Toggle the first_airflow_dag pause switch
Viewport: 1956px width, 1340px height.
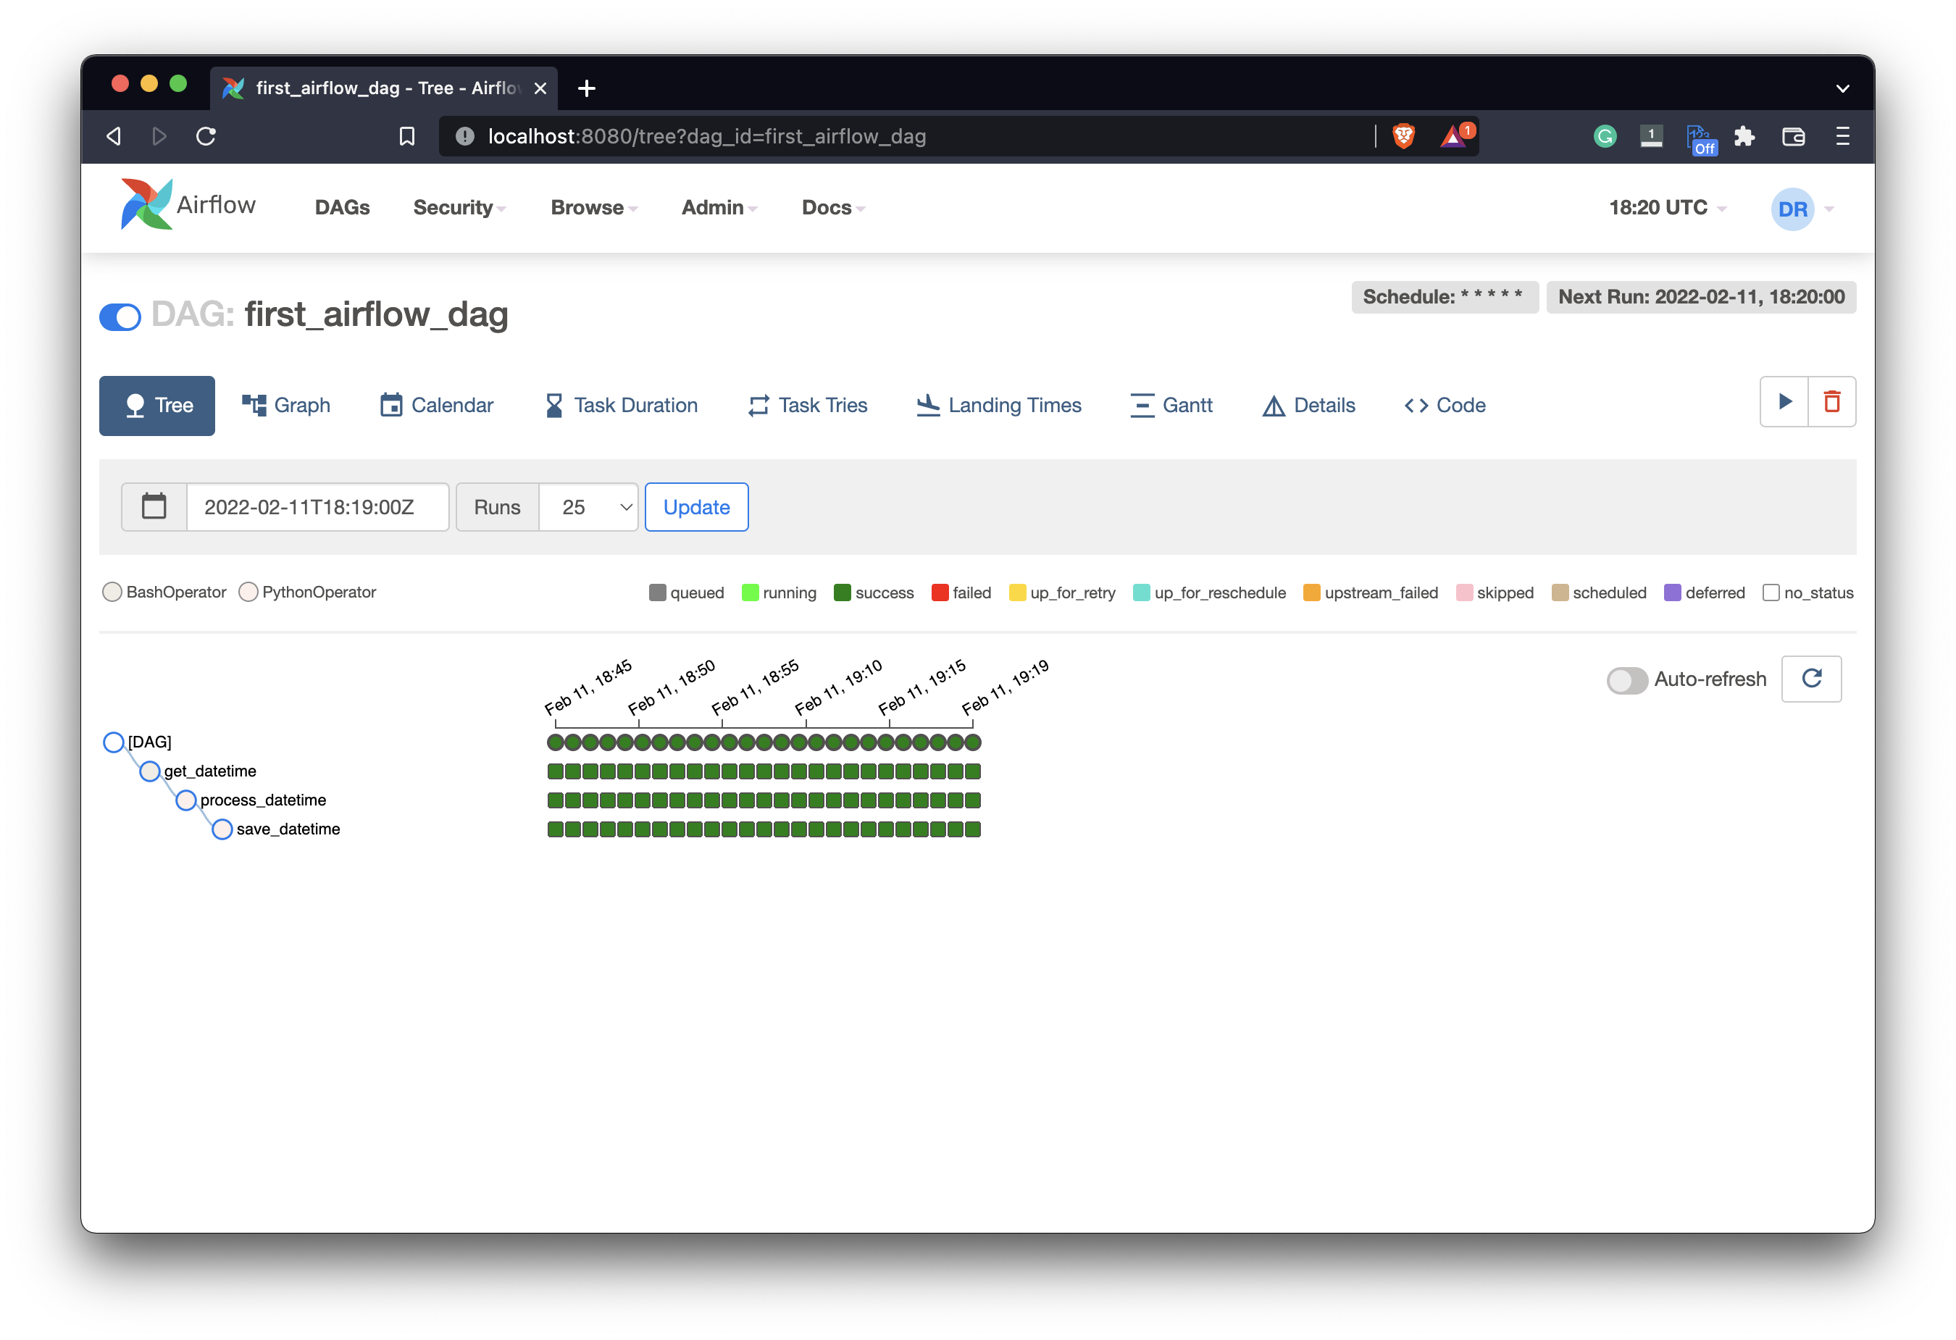[120, 317]
